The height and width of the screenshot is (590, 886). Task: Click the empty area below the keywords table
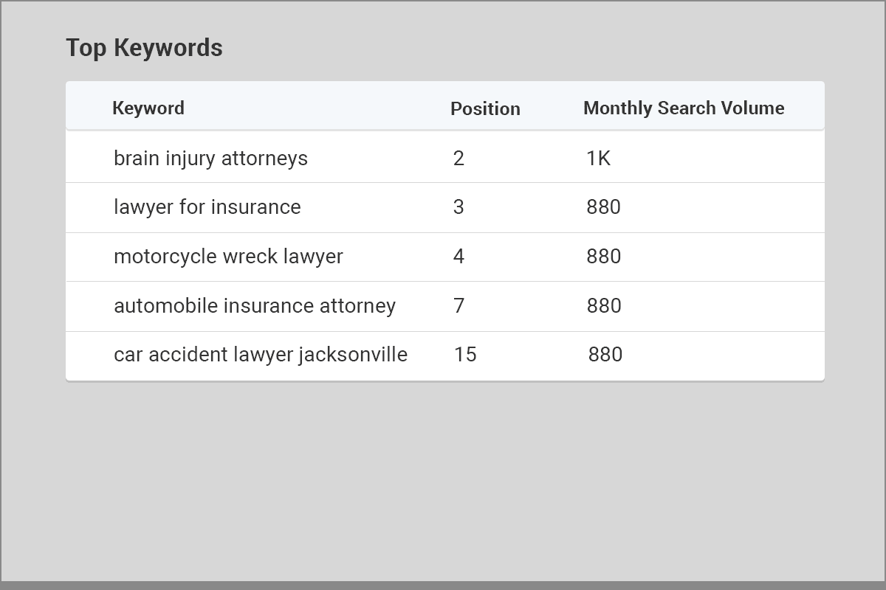click(x=443, y=479)
